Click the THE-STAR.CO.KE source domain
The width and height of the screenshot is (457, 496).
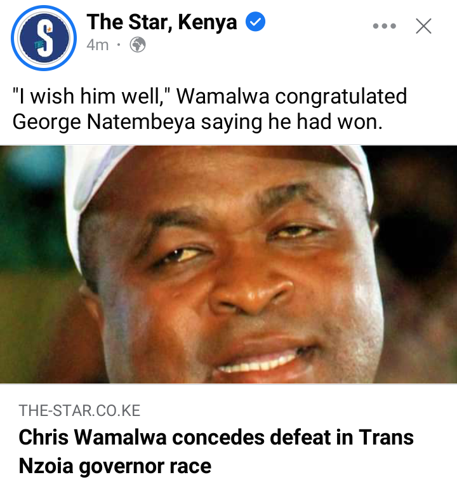click(x=79, y=411)
